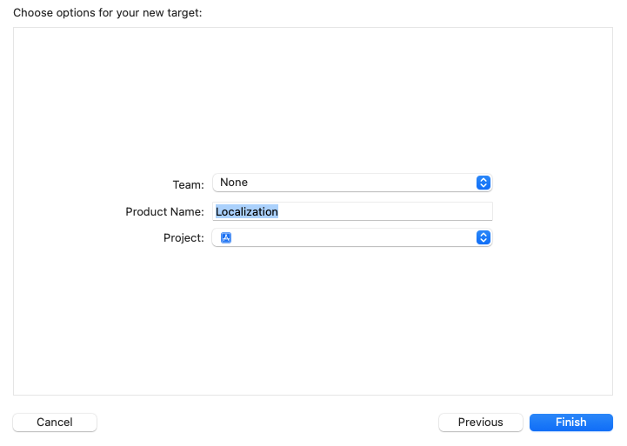Click the 'None' text in Team menu
This screenshot has height=446, width=627.
click(234, 183)
